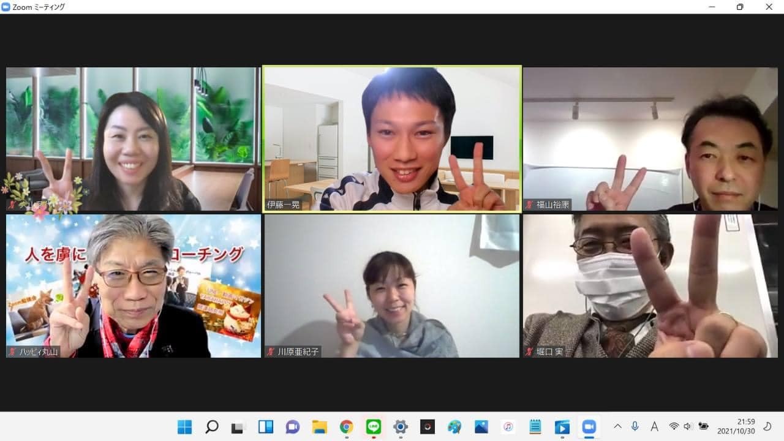Launch Google Chrome from the taskbar
Screen dimensions: 784x441
tap(347, 427)
